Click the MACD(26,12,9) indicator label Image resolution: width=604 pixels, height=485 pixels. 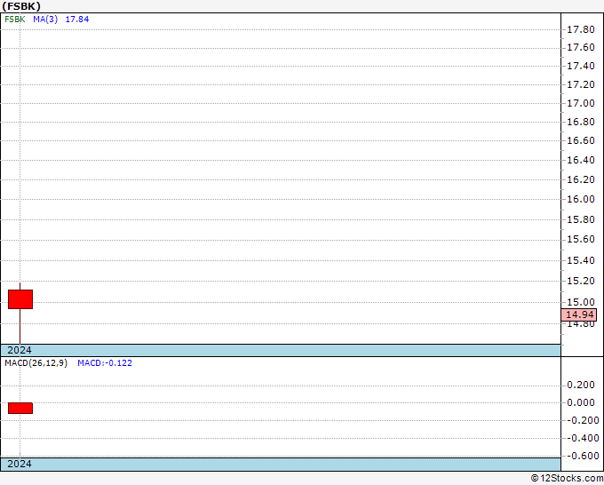[36, 363]
